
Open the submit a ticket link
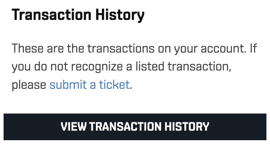point(90,85)
